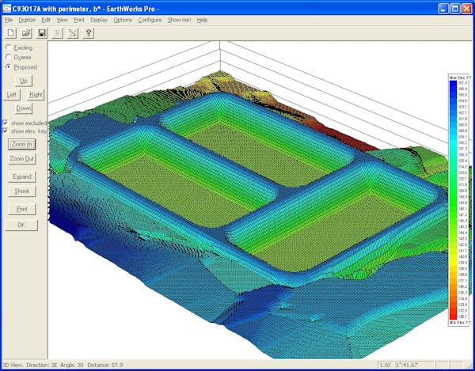Click the New file toolbar icon

(9, 33)
